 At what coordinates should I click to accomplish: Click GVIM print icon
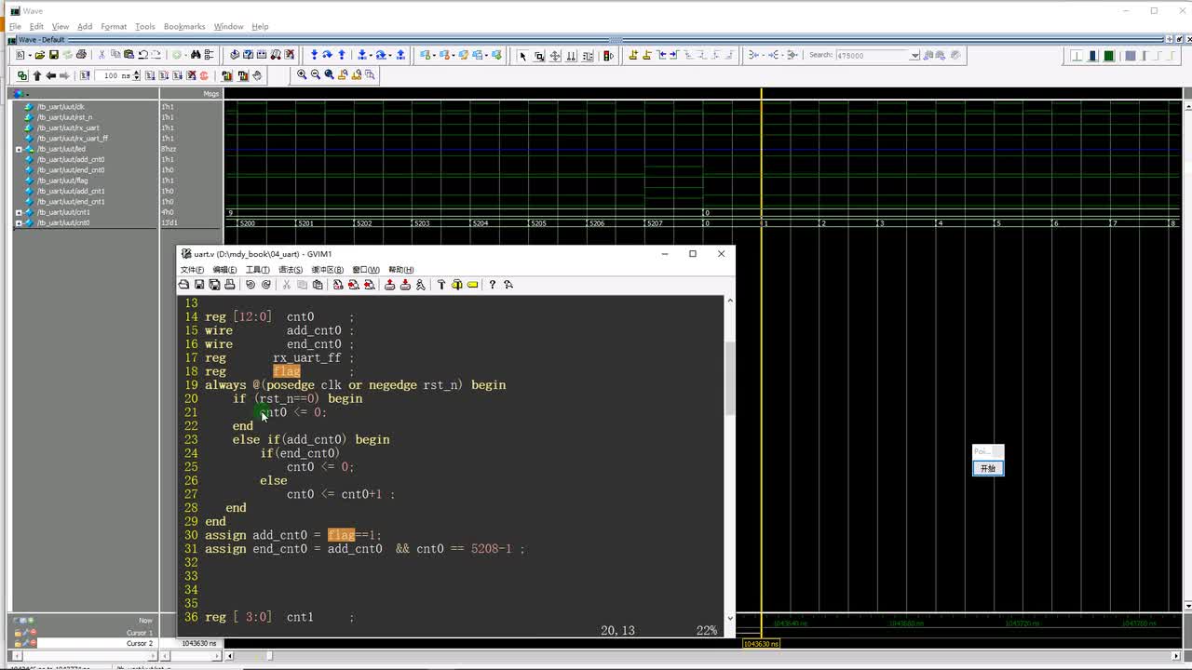point(229,285)
